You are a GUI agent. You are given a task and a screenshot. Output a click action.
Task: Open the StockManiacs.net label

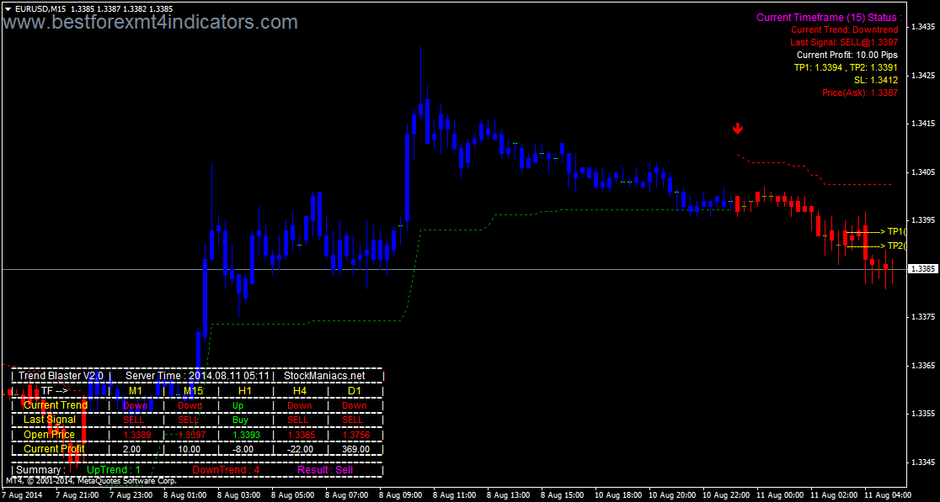(324, 376)
